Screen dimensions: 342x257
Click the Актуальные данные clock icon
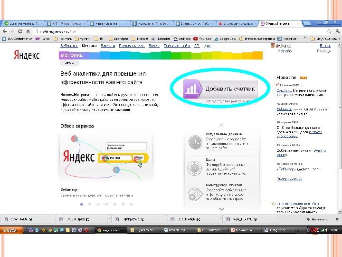(195, 142)
